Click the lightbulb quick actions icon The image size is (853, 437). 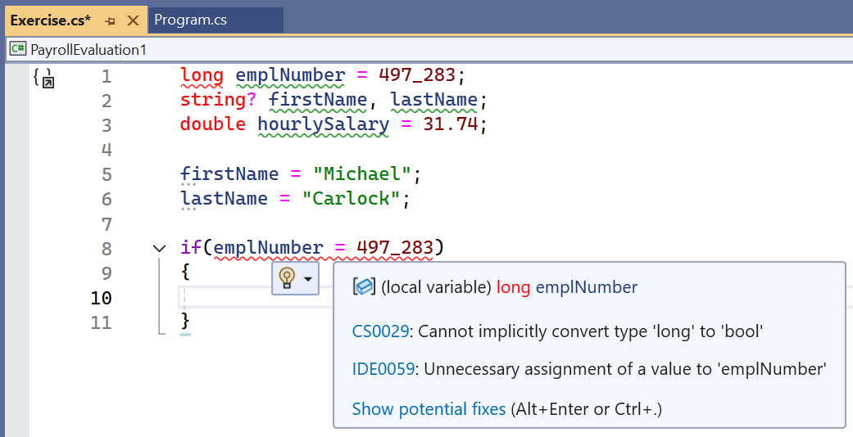(287, 277)
